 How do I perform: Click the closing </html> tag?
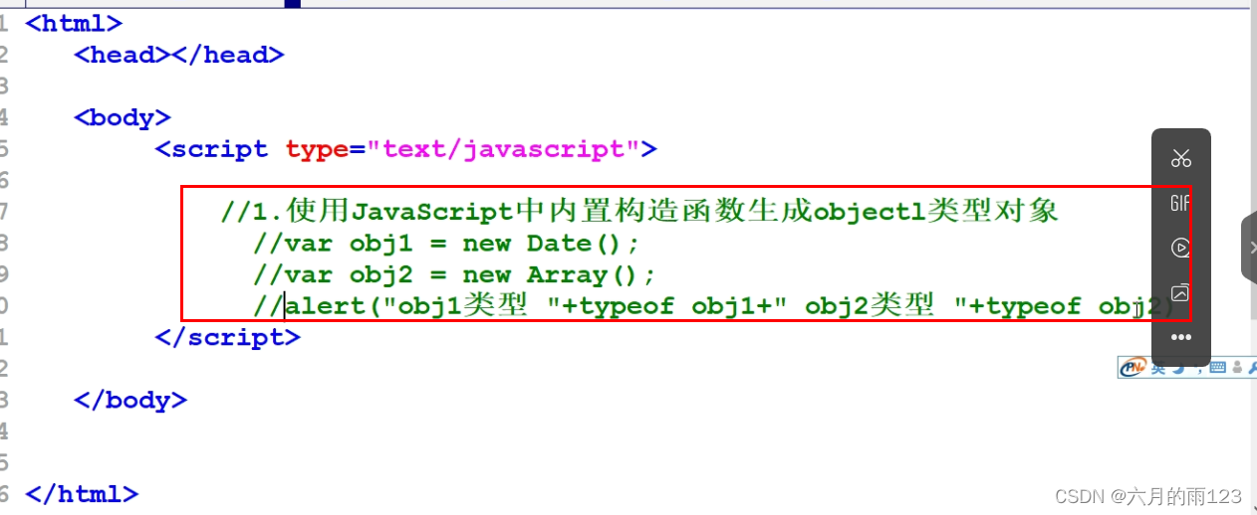[82, 493]
